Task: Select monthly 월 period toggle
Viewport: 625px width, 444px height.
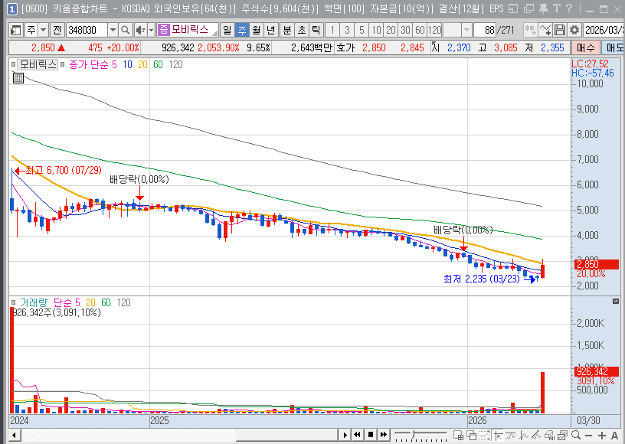Action: (x=257, y=30)
